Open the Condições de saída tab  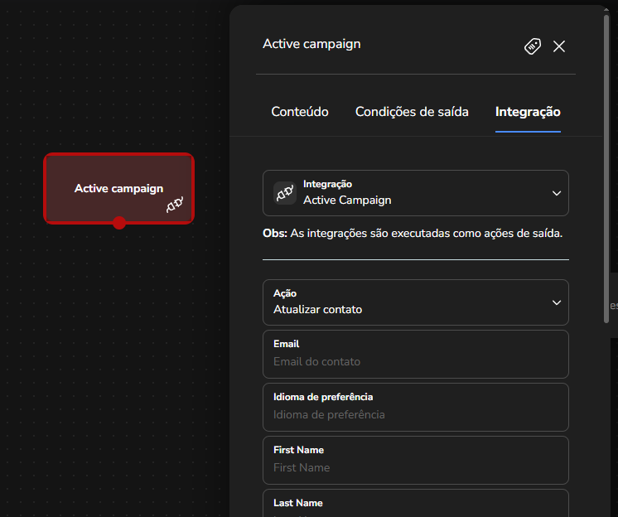412,112
